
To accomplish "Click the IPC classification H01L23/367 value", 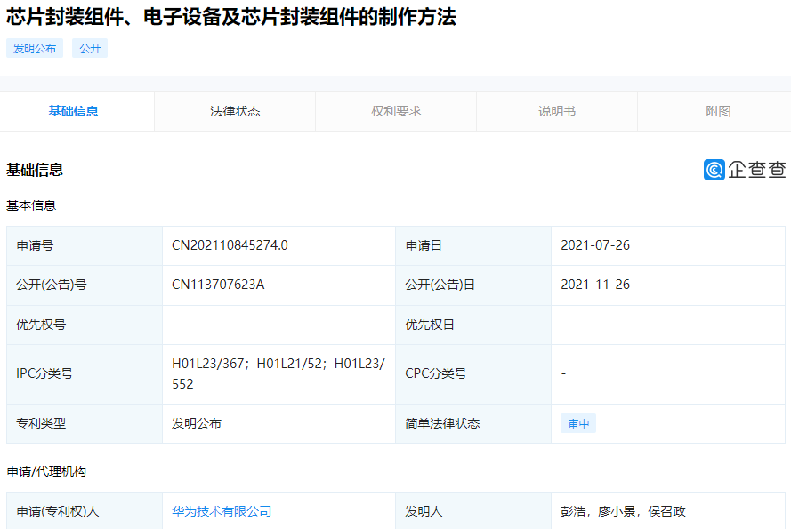I will click(206, 362).
